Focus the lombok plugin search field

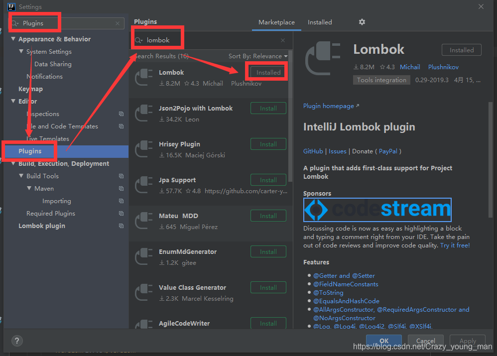[x=211, y=40]
